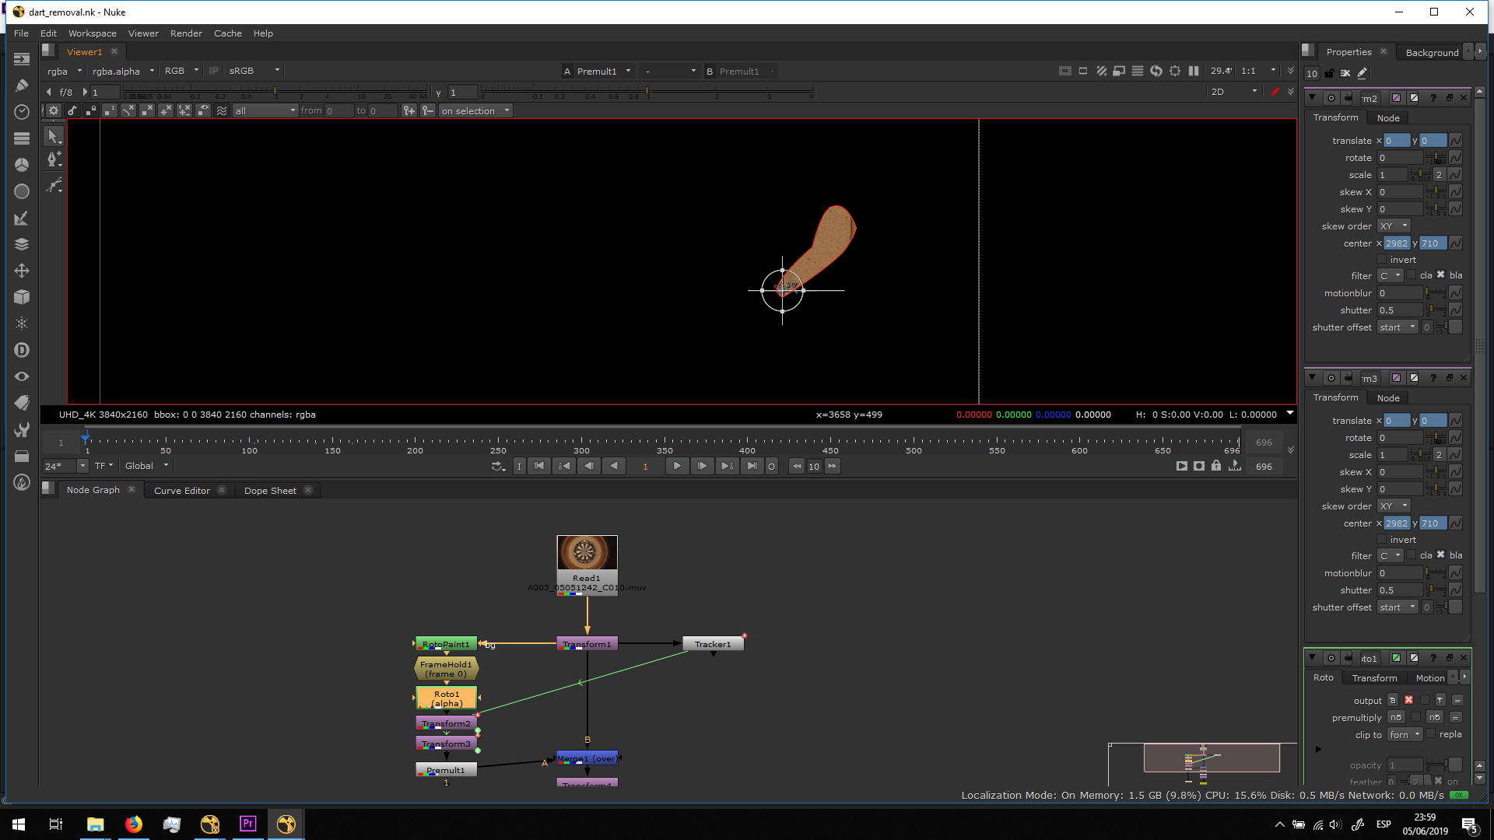Open the Render menu
The width and height of the screenshot is (1494, 840).
186,33
